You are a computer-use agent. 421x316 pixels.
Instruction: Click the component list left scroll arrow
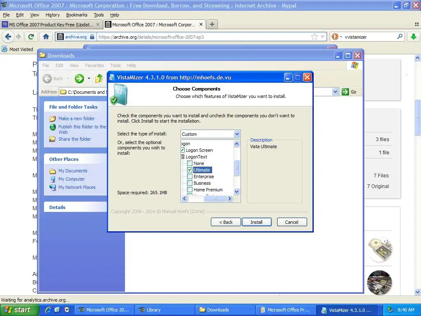(x=184, y=199)
